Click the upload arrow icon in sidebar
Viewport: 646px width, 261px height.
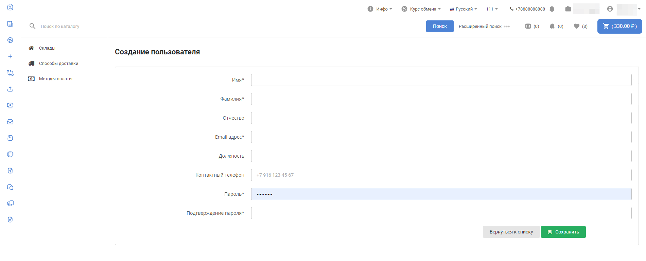(10, 89)
